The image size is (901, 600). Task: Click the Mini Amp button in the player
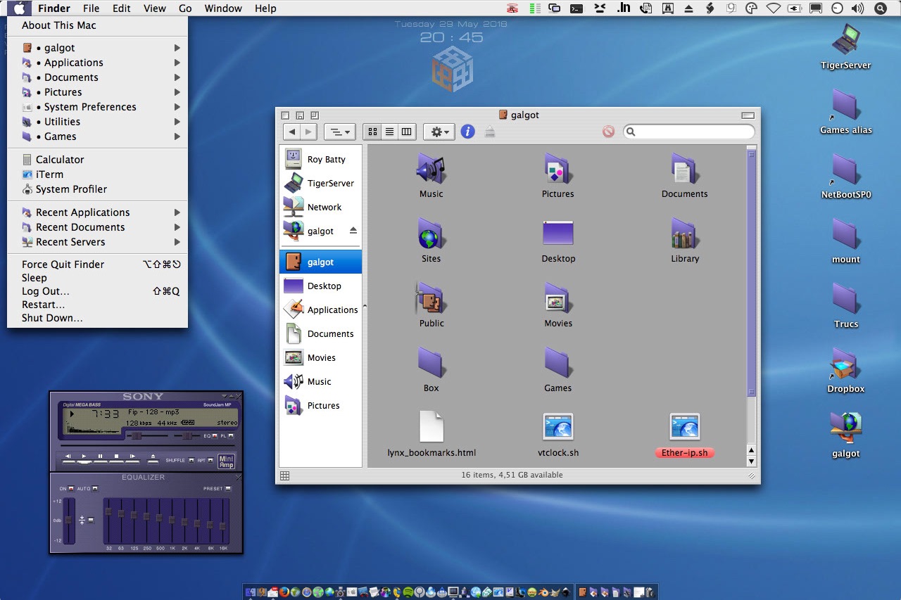226,461
